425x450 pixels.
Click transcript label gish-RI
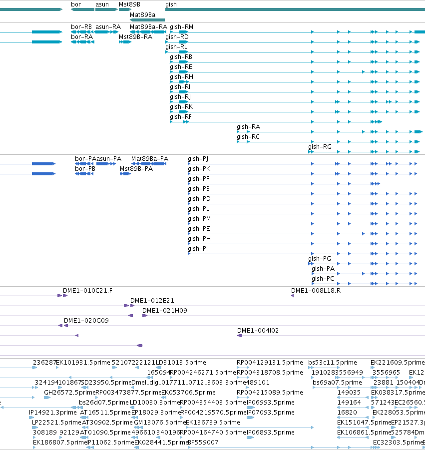pyautogui.click(x=180, y=87)
